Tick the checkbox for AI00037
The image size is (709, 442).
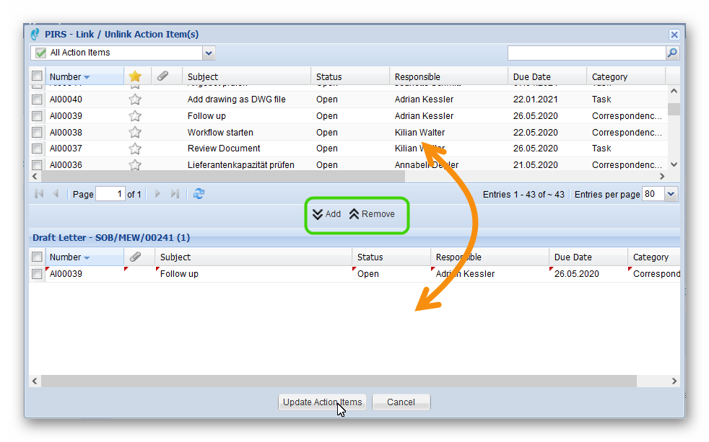click(x=37, y=149)
